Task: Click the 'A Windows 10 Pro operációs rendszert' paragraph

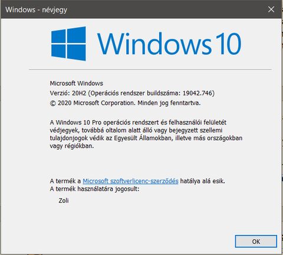Action: coord(146,134)
